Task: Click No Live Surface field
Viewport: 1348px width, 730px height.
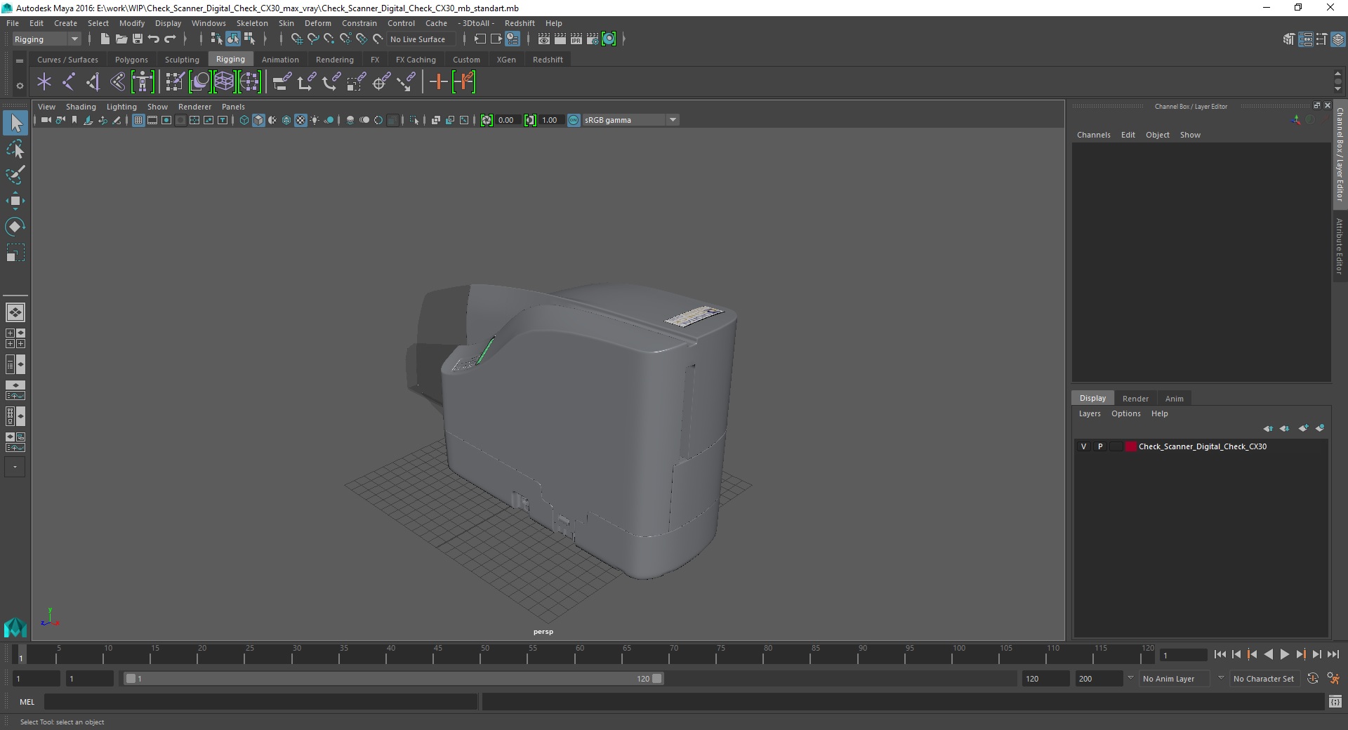Action: pyautogui.click(x=423, y=39)
